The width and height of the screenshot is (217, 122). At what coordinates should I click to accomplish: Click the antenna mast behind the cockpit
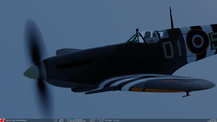[x=171, y=18]
